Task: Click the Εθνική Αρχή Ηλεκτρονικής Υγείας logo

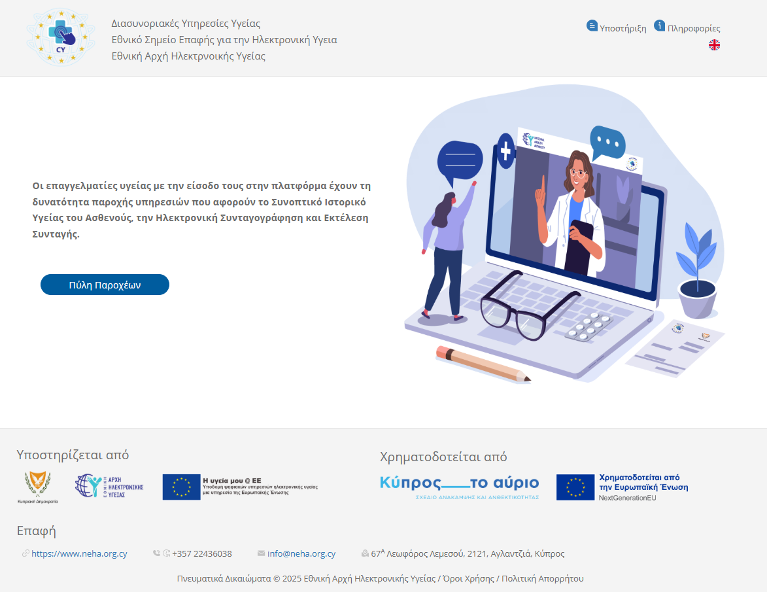Action: [x=109, y=487]
